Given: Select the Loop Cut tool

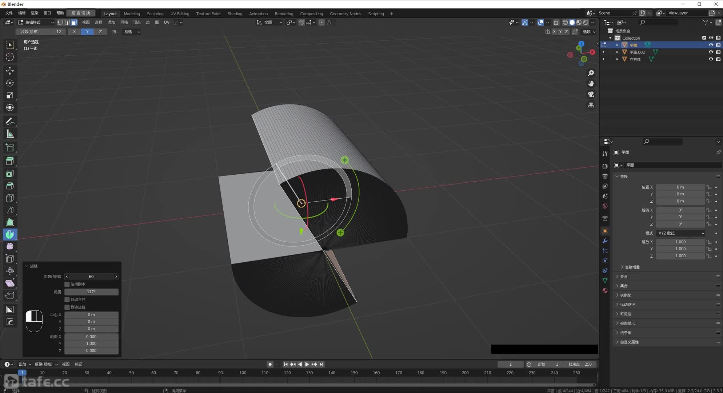Looking at the screenshot, I should click(x=10, y=198).
